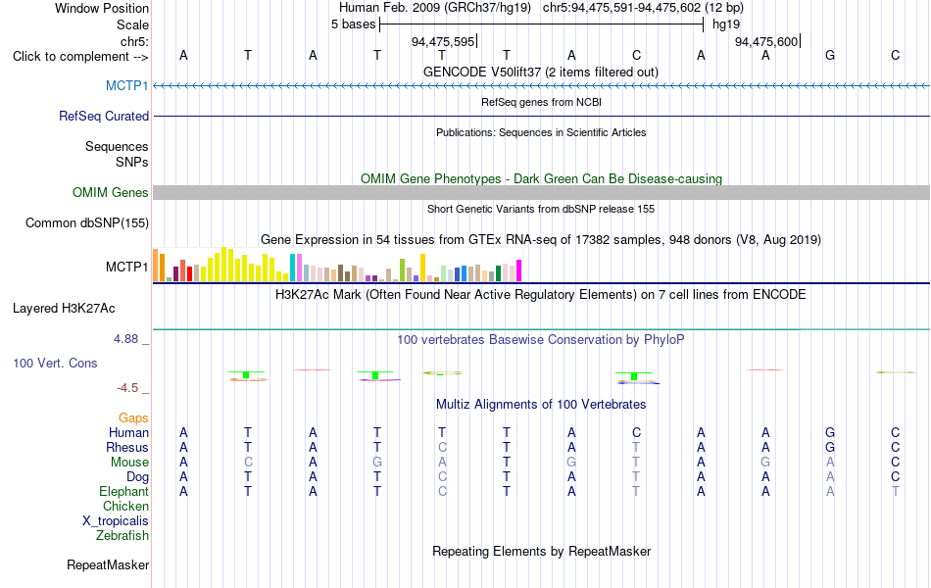Viewport: 931px width, 588px height.
Task: Click the G base in chr5 sequence row
Action: [830, 55]
